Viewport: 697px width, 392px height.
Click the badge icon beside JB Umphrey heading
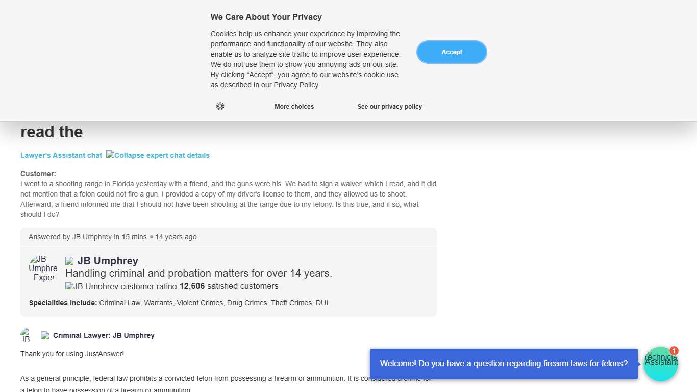coord(69,261)
